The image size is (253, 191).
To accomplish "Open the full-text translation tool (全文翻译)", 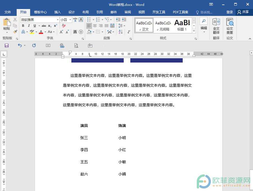I will pos(216,26).
